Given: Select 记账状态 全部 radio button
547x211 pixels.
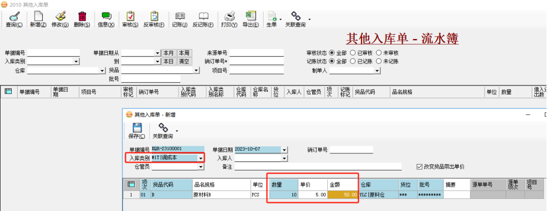Looking at the screenshot, I should pyautogui.click(x=332, y=61).
